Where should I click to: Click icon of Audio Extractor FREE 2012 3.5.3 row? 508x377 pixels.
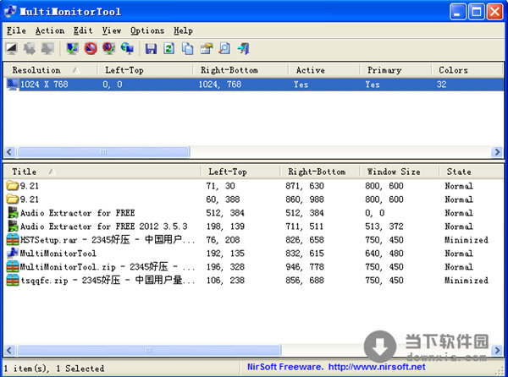click(x=13, y=226)
